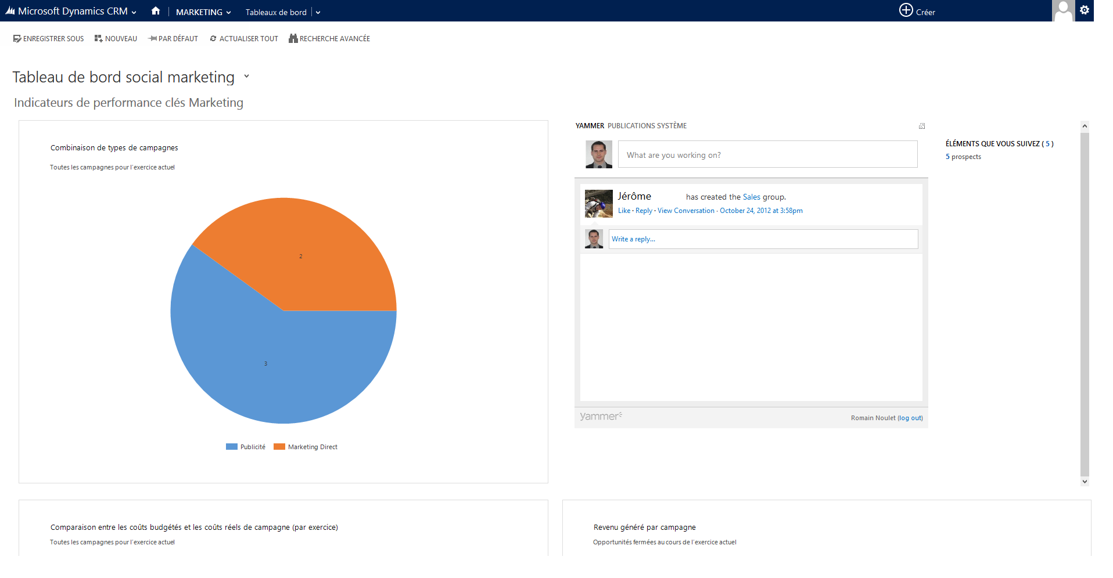This screenshot has height=578, width=1113.
Task: Open View Conversation link
Action: tap(686, 211)
